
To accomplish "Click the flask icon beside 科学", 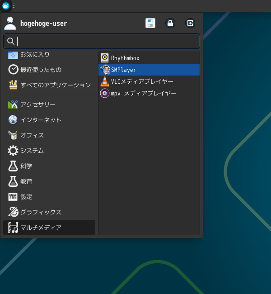I will (13, 166).
